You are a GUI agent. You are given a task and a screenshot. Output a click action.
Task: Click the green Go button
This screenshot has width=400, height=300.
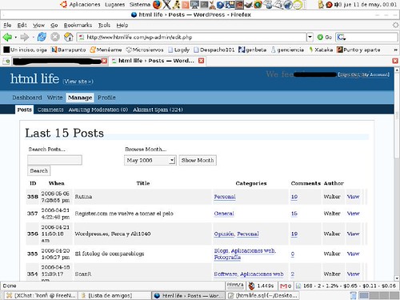click(324, 37)
